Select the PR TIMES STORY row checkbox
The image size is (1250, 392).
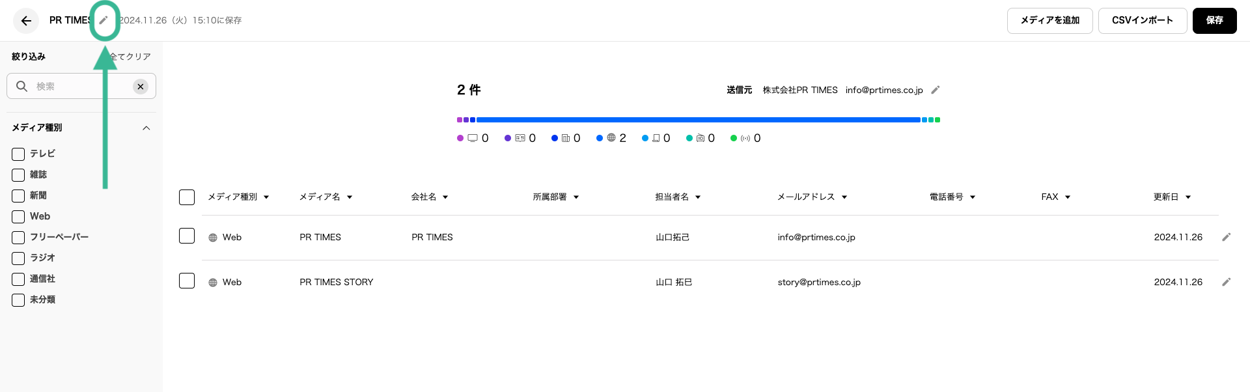[187, 281]
